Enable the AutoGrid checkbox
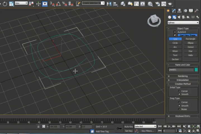Image resolution: width=201 pixels, height=134 pixels. (x=175, y=32)
